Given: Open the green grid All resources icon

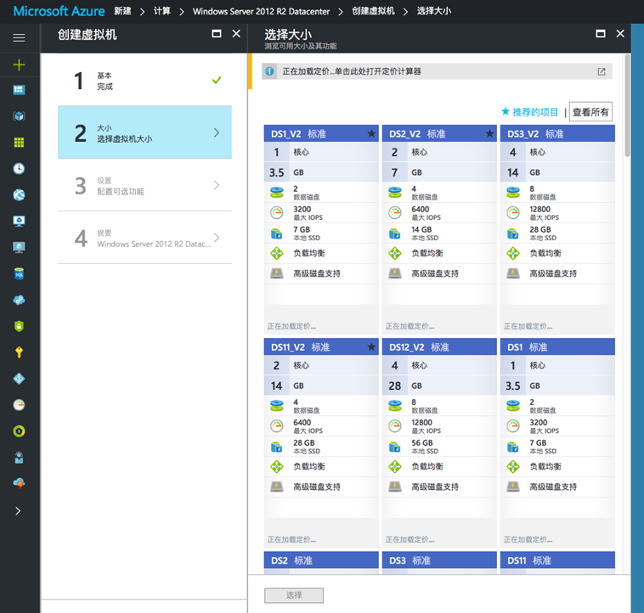Looking at the screenshot, I should pos(19,143).
